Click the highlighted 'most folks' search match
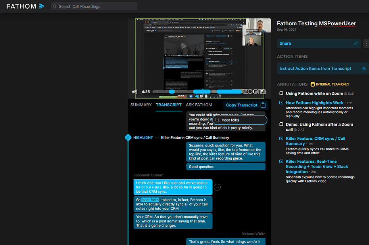Viewport: 369px width, 245px height. (x=150, y=200)
